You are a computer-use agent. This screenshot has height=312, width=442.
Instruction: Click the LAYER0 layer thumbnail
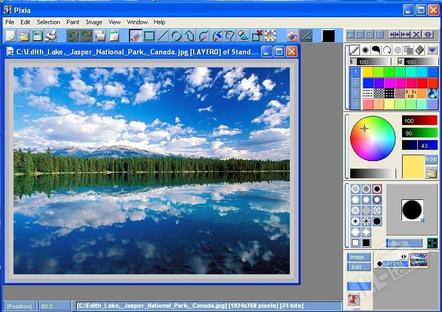pyautogui.click(x=419, y=260)
